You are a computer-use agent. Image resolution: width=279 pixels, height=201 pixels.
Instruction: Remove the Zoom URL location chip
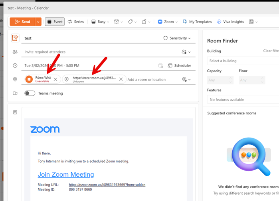tap(121, 79)
